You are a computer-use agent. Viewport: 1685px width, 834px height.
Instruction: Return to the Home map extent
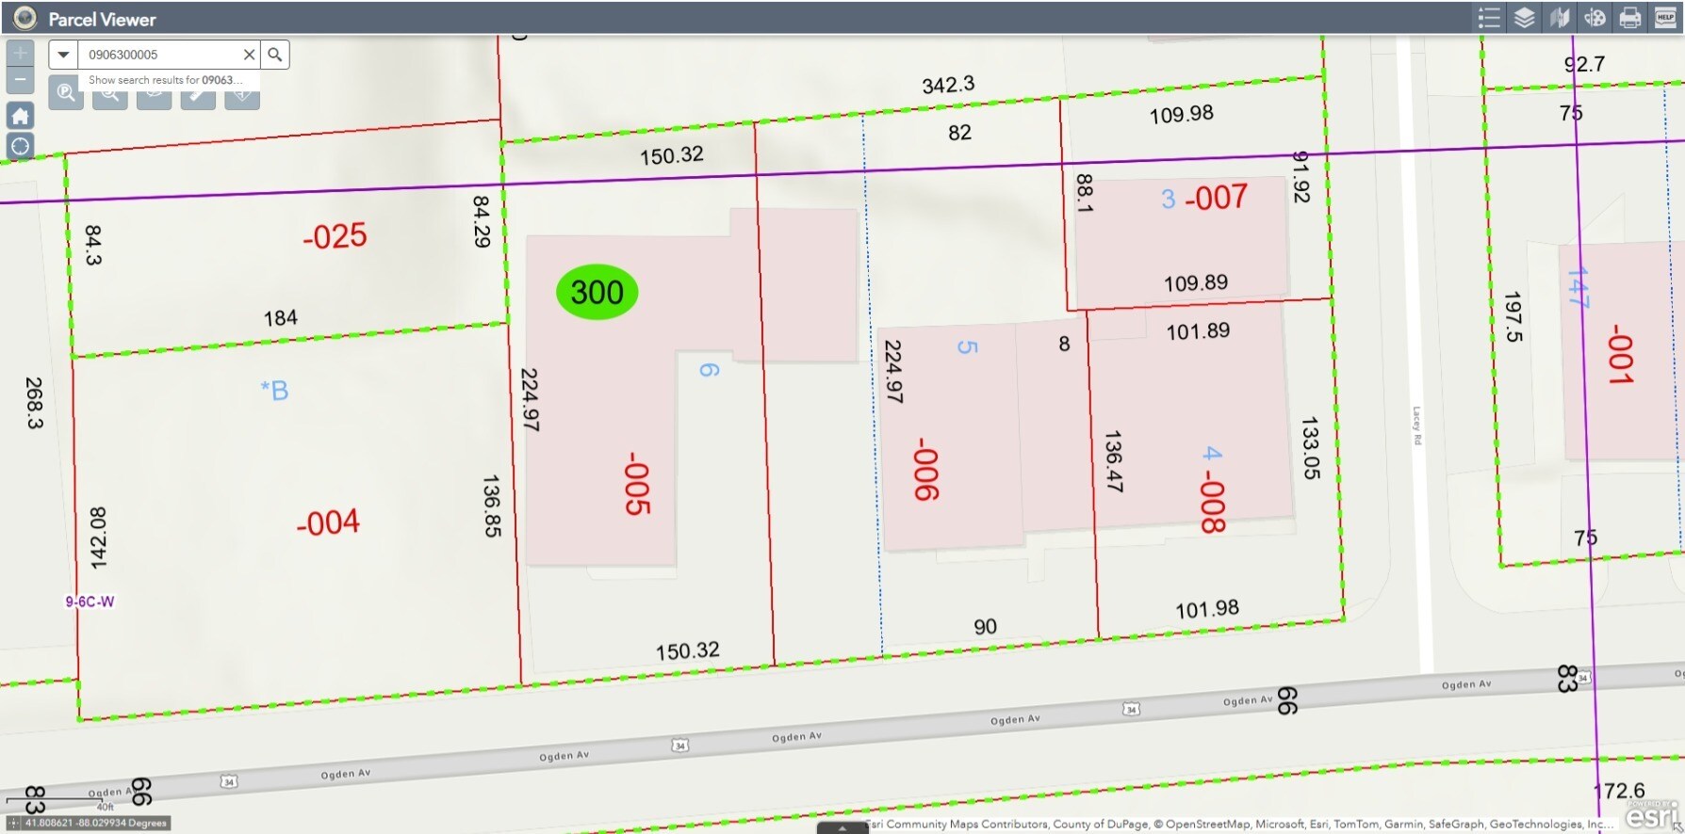[20, 116]
